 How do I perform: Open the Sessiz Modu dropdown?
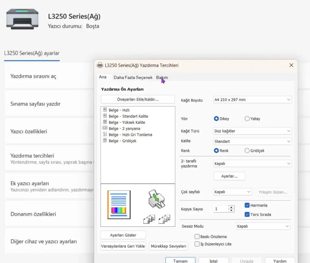click(x=263, y=226)
